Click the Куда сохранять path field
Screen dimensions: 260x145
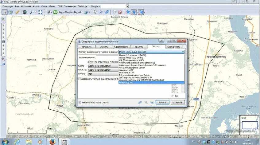click(107, 57)
